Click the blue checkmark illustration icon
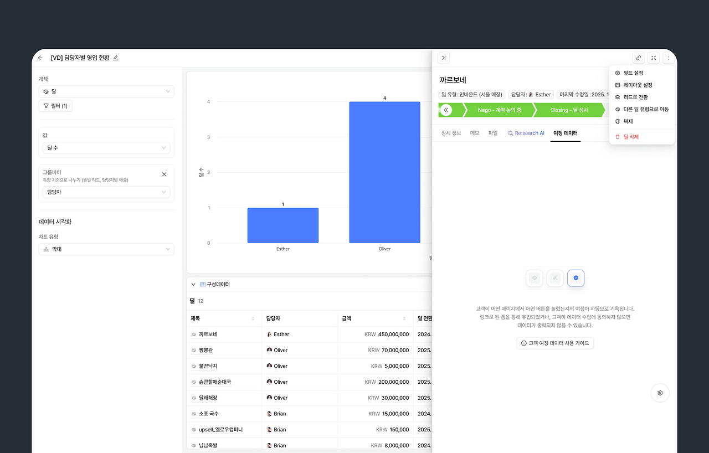 (x=576, y=278)
